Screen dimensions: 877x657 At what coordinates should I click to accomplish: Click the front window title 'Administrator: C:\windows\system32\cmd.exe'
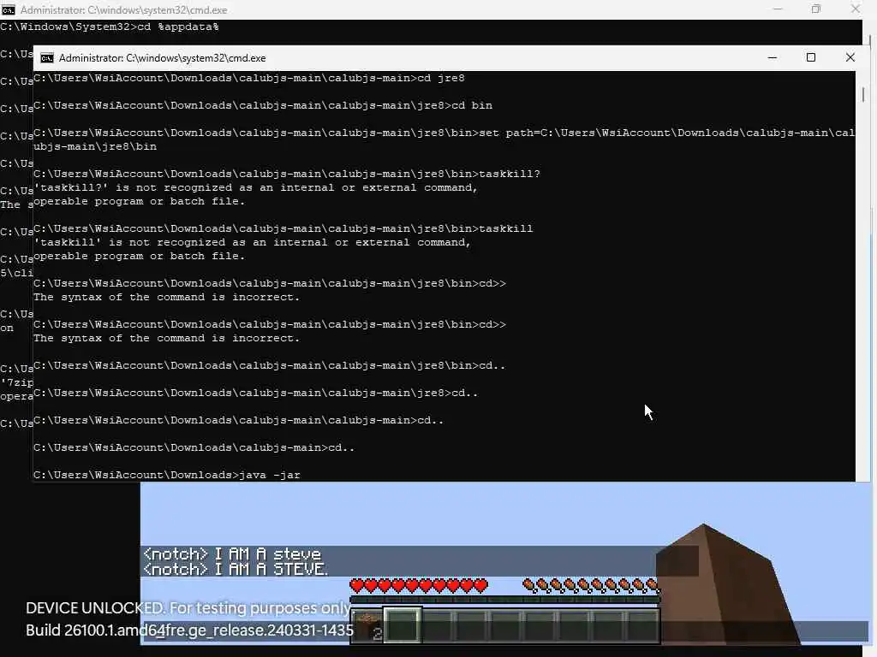click(162, 58)
